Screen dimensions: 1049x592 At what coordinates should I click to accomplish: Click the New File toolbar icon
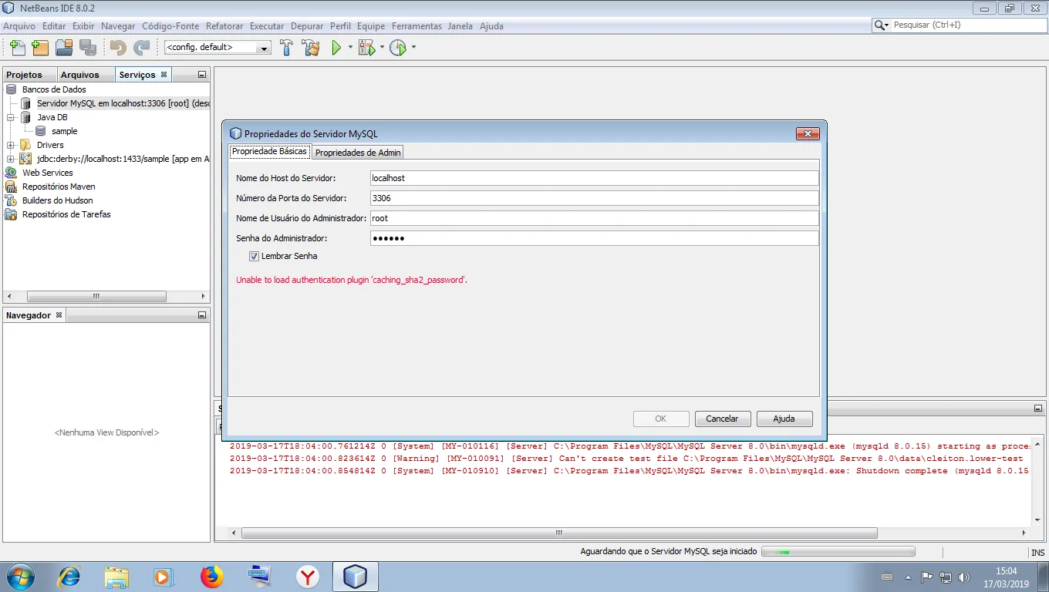[x=17, y=48]
